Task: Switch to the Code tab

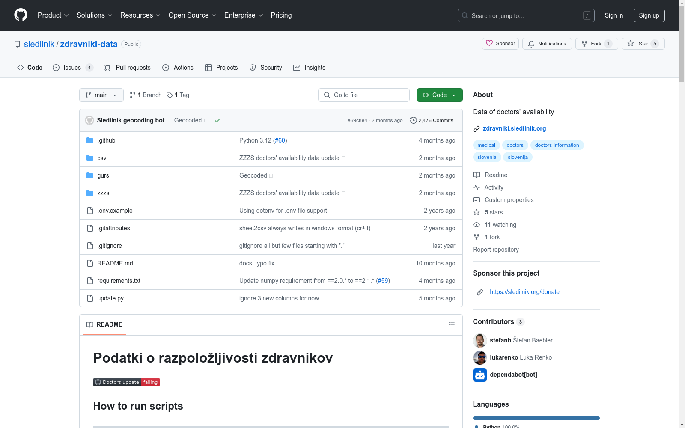Action: click(x=30, y=68)
